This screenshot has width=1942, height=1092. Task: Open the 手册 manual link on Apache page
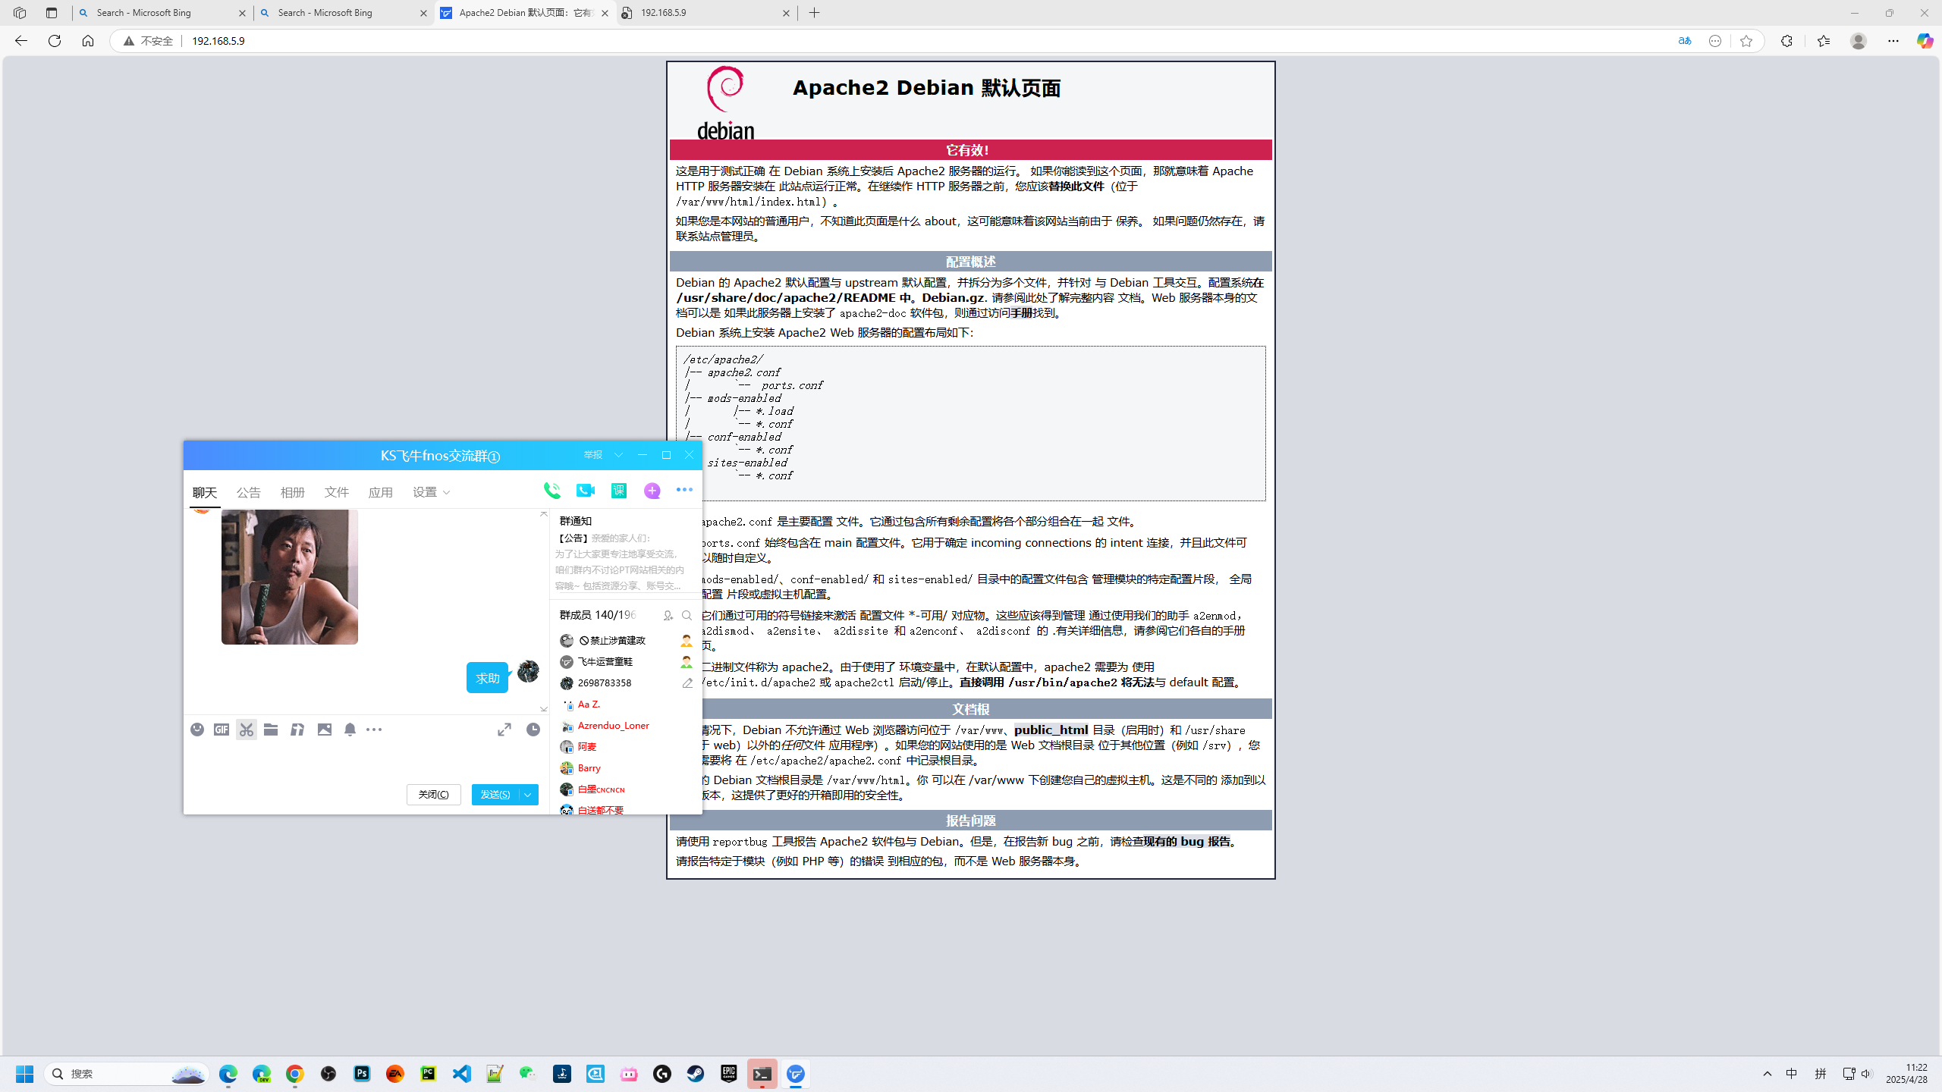[x=1021, y=313]
